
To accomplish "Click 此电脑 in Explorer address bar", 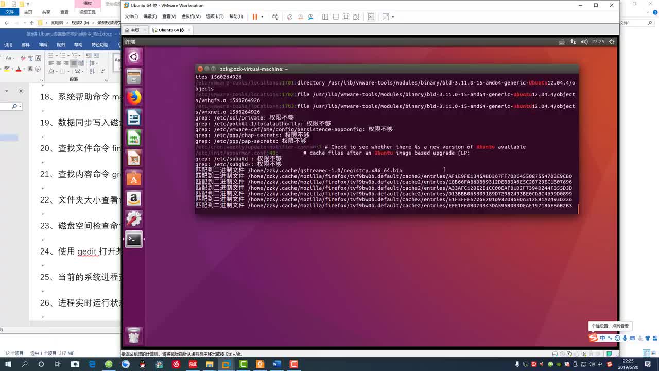I will (x=56, y=23).
